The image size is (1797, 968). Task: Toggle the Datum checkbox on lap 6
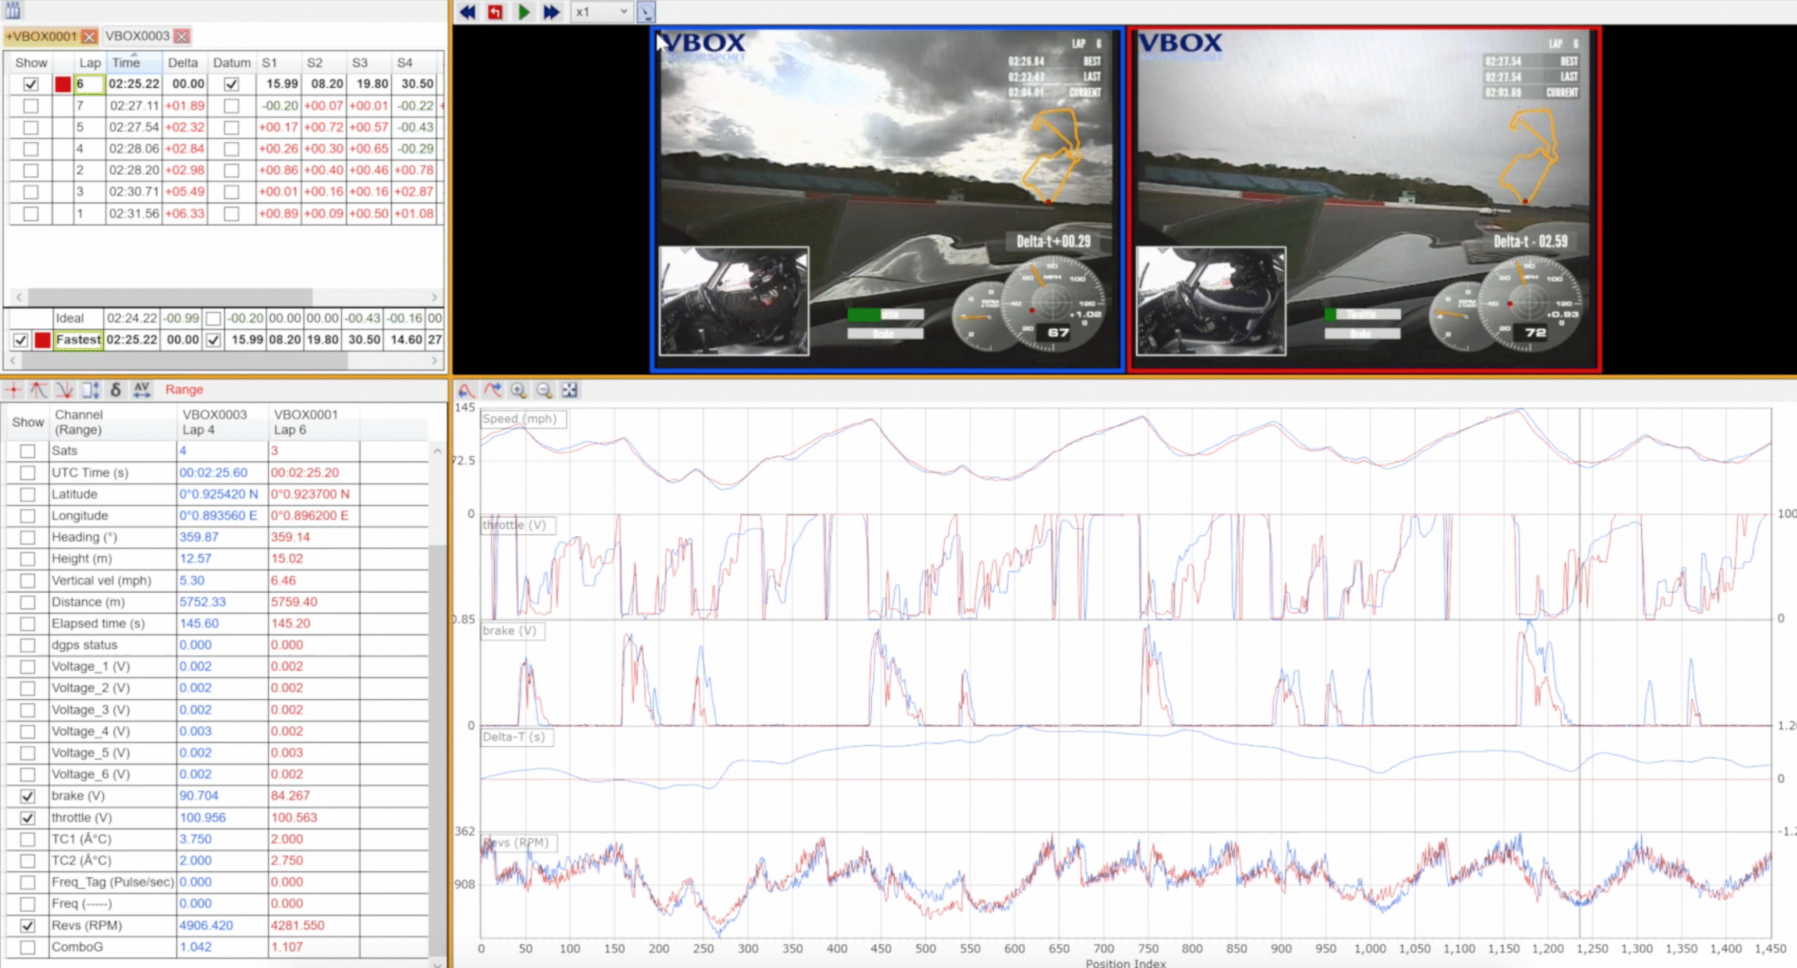click(231, 84)
